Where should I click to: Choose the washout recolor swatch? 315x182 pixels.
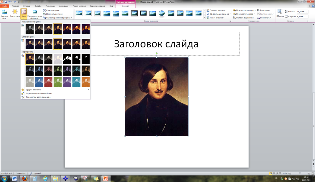tap(58, 59)
